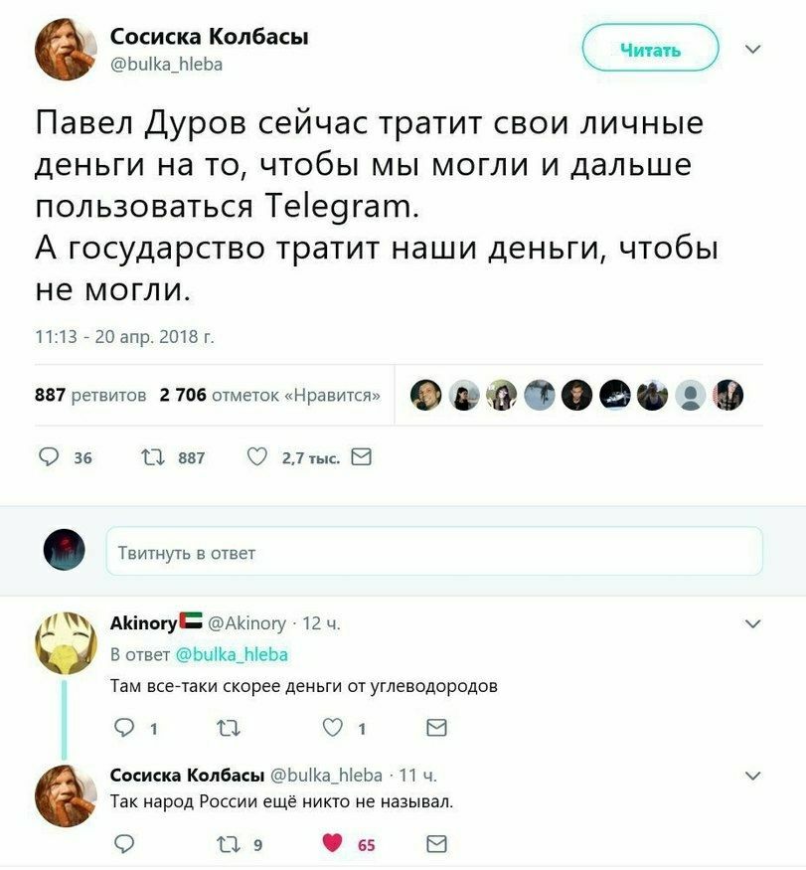Open chevron options on Akinory's reply
The height and width of the screenshot is (870, 806).
(x=752, y=623)
